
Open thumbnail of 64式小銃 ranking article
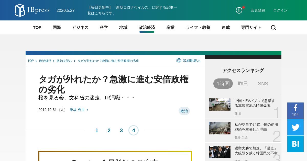(x=220, y=128)
